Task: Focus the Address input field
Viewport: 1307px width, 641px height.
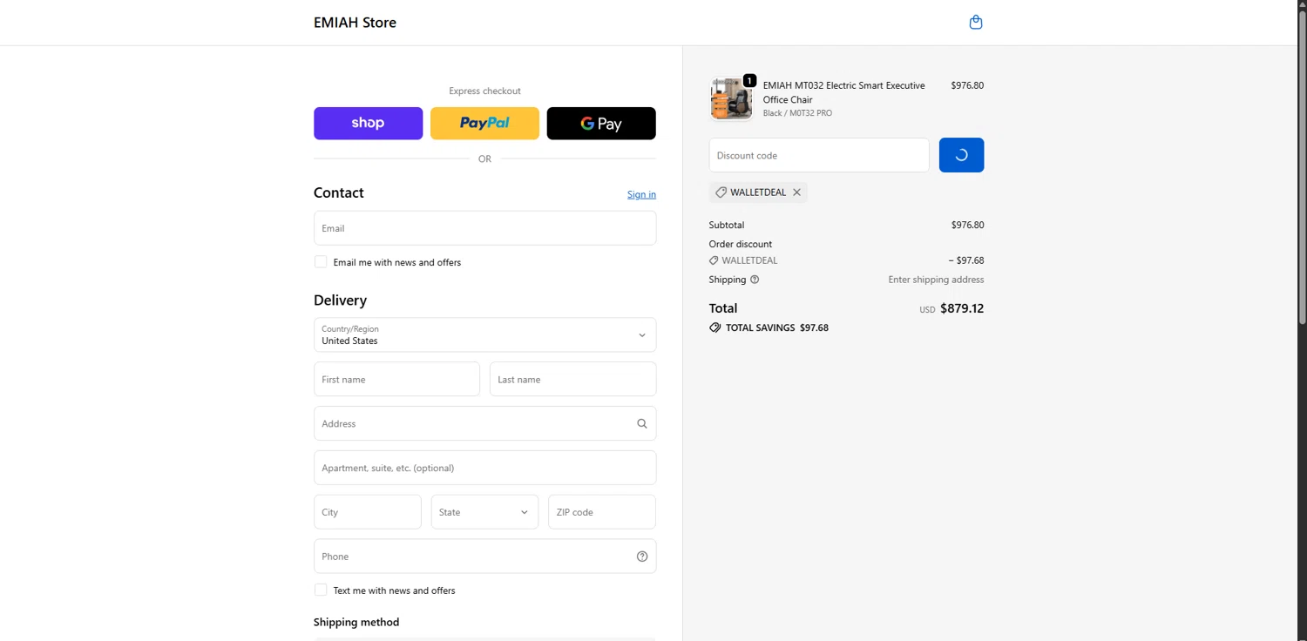Action: click(x=484, y=424)
